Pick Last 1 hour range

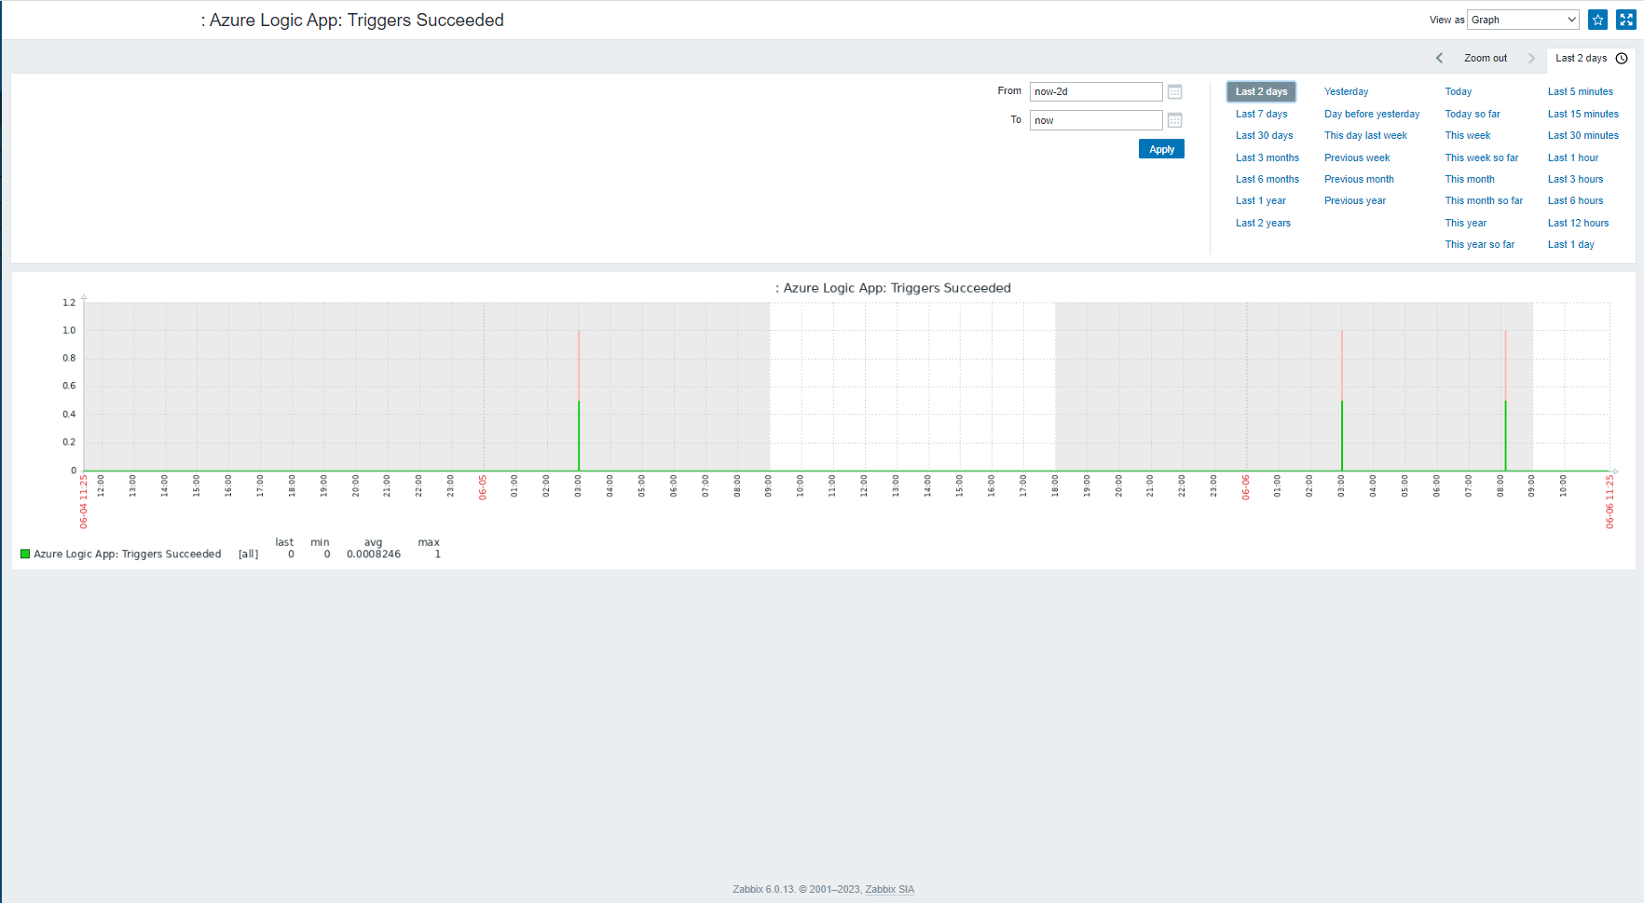point(1572,157)
